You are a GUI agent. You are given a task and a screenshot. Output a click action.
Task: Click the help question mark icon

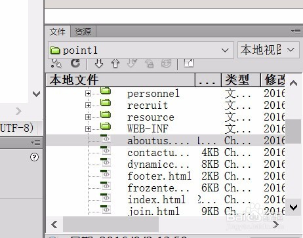34,157
